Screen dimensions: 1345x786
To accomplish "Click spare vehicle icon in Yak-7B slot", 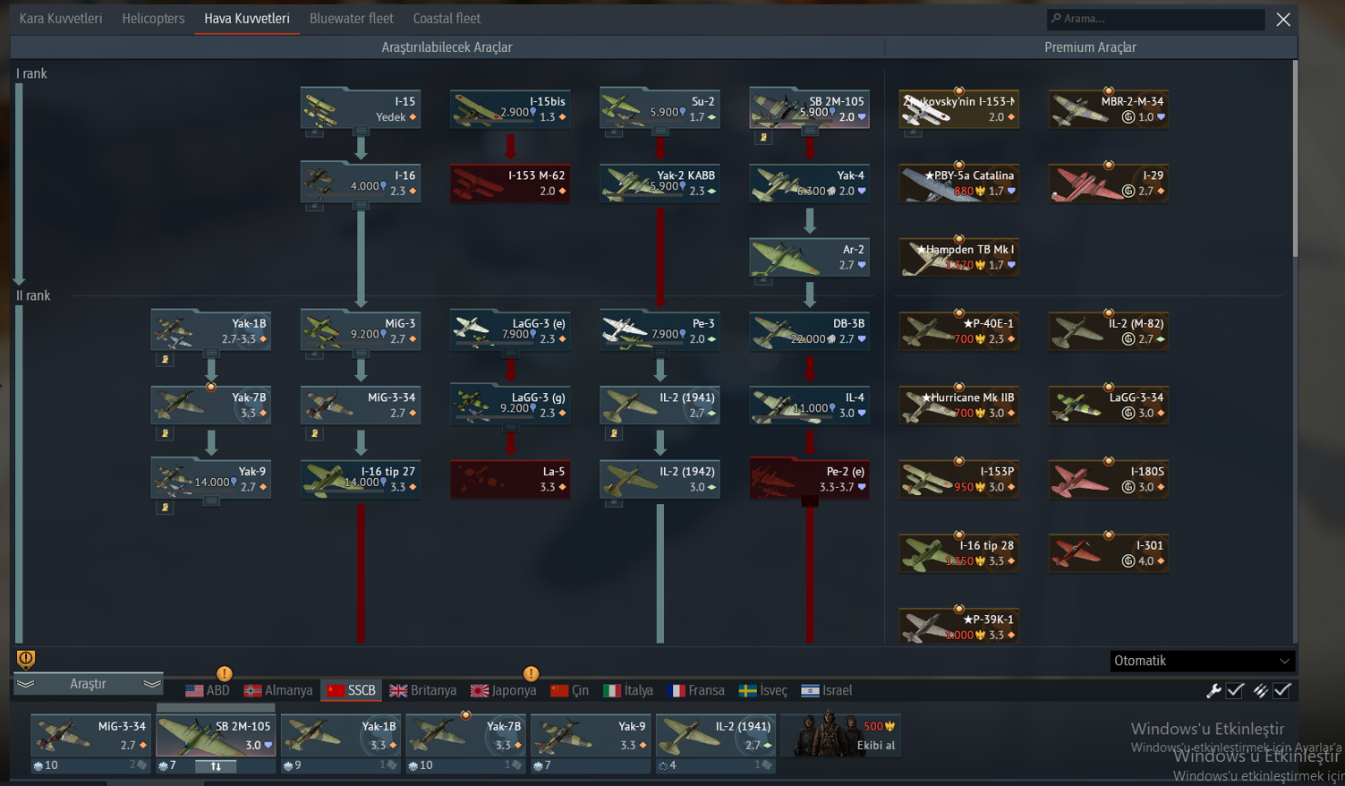I will coord(516,765).
